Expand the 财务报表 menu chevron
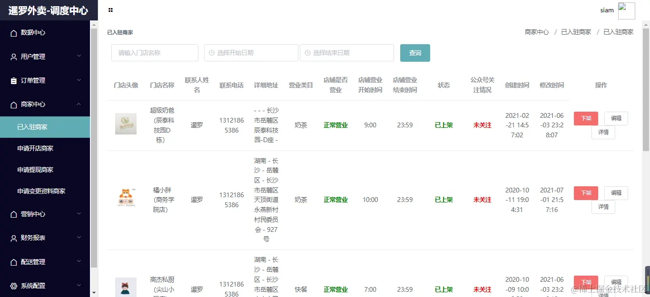 pyautogui.click(x=79, y=238)
